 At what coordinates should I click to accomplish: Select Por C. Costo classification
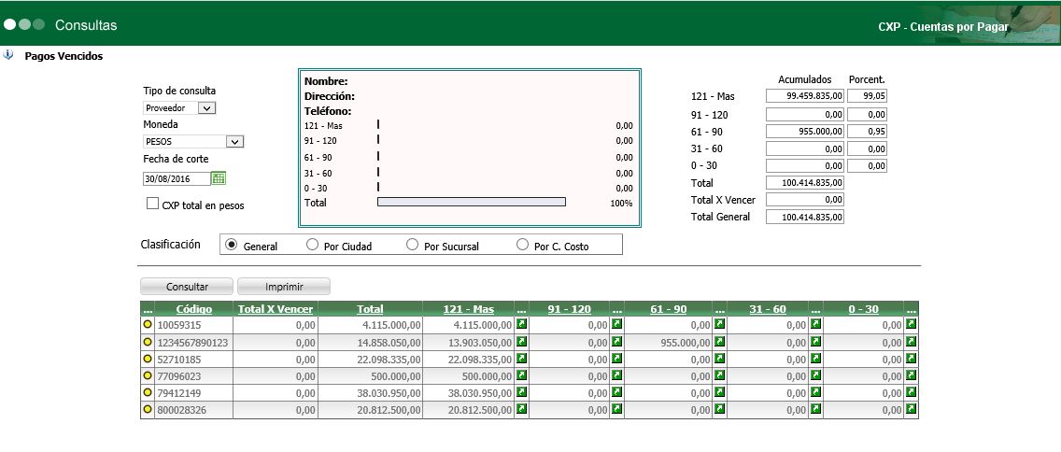[522, 245]
